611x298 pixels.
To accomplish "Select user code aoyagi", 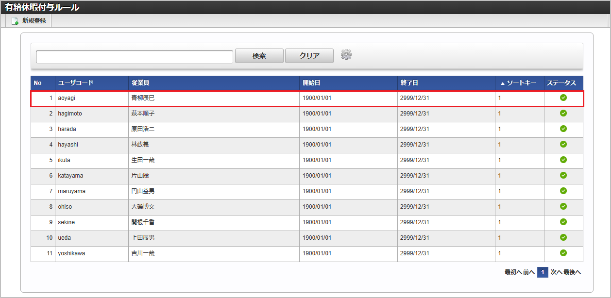I will click(67, 98).
